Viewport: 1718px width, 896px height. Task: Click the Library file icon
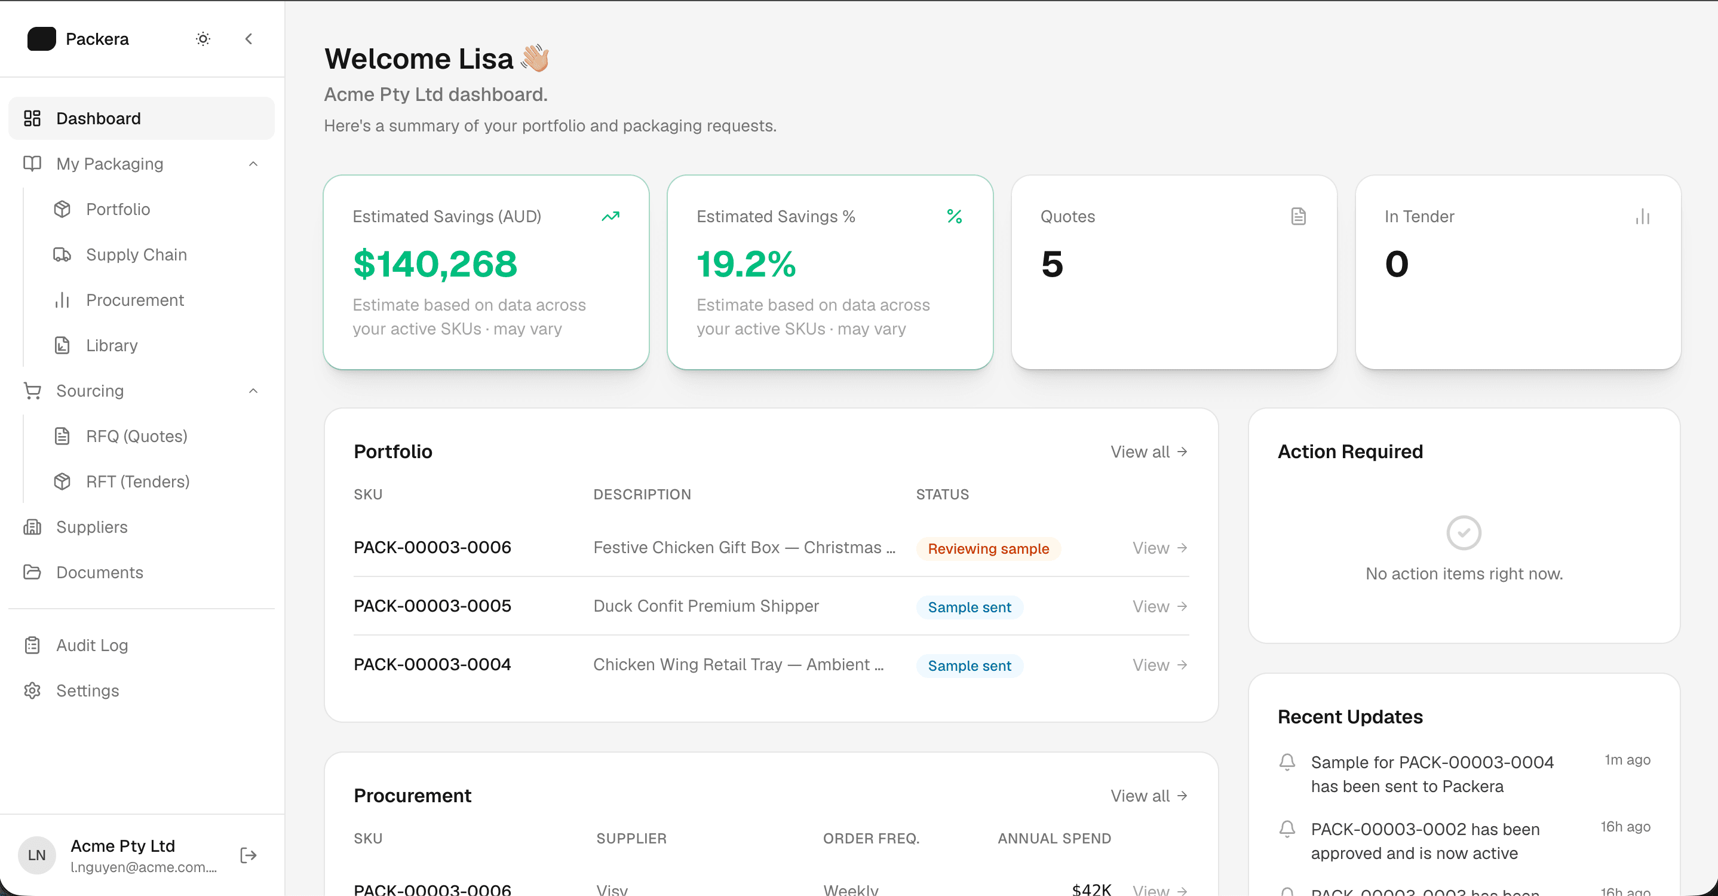[x=62, y=345]
